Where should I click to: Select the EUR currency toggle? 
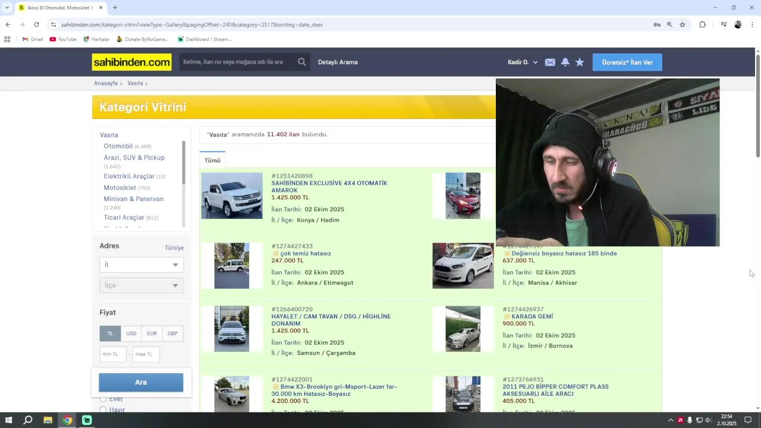coord(152,333)
